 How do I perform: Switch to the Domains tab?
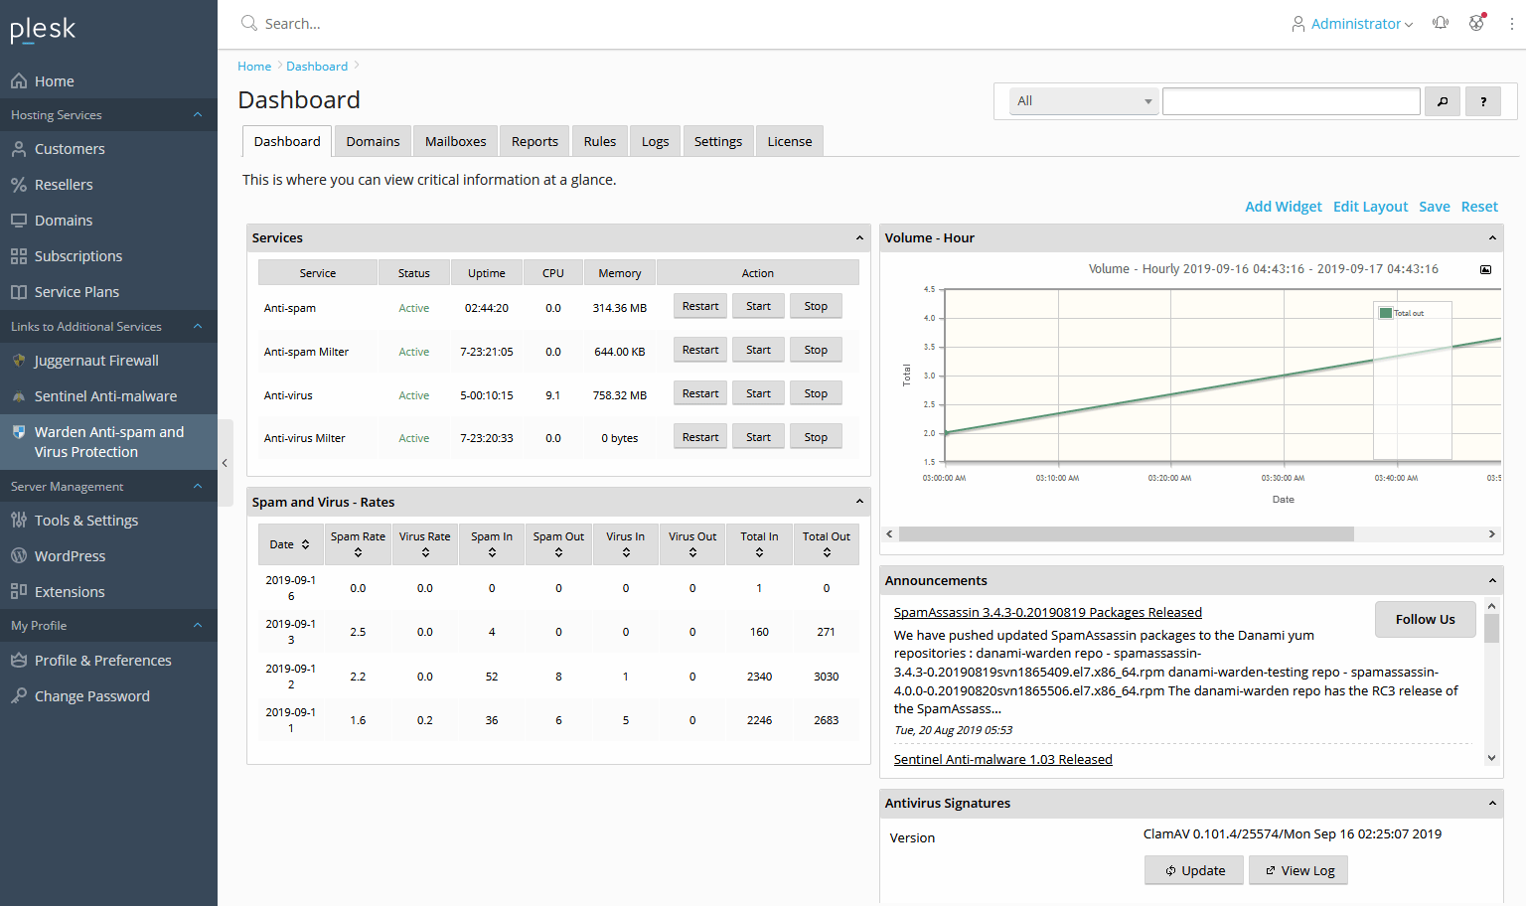click(373, 141)
